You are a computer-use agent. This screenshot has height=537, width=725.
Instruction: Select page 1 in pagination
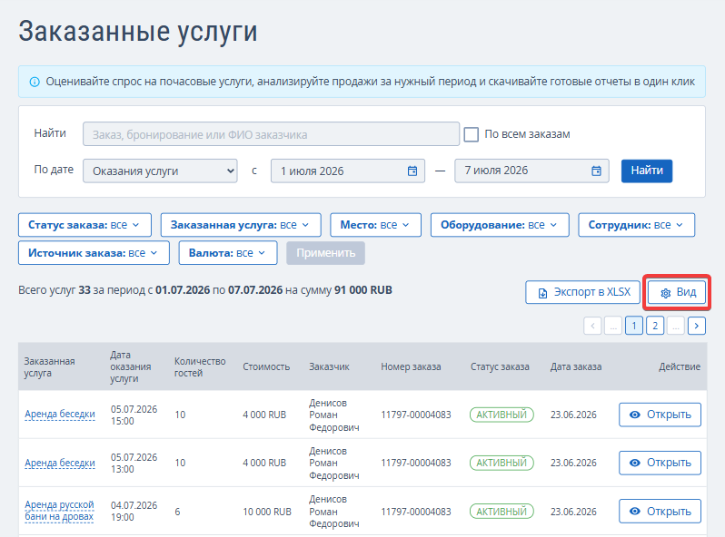[634, 326]
